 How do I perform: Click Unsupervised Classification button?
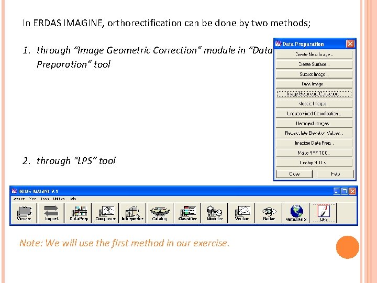point(314,114)
